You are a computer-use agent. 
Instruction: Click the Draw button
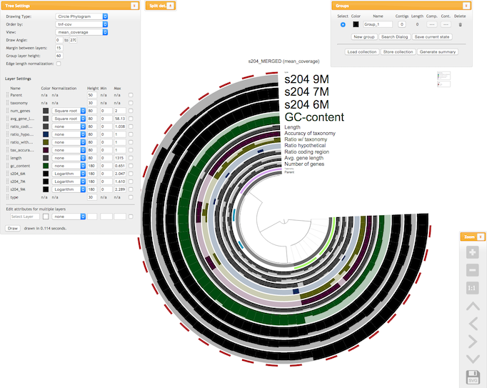click(x=13, y=228)
